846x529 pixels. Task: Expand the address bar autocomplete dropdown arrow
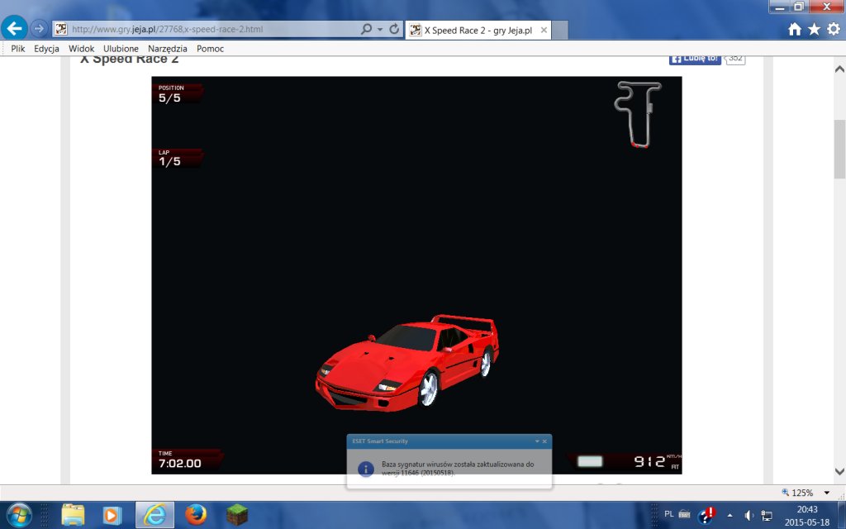click(380, 29)
